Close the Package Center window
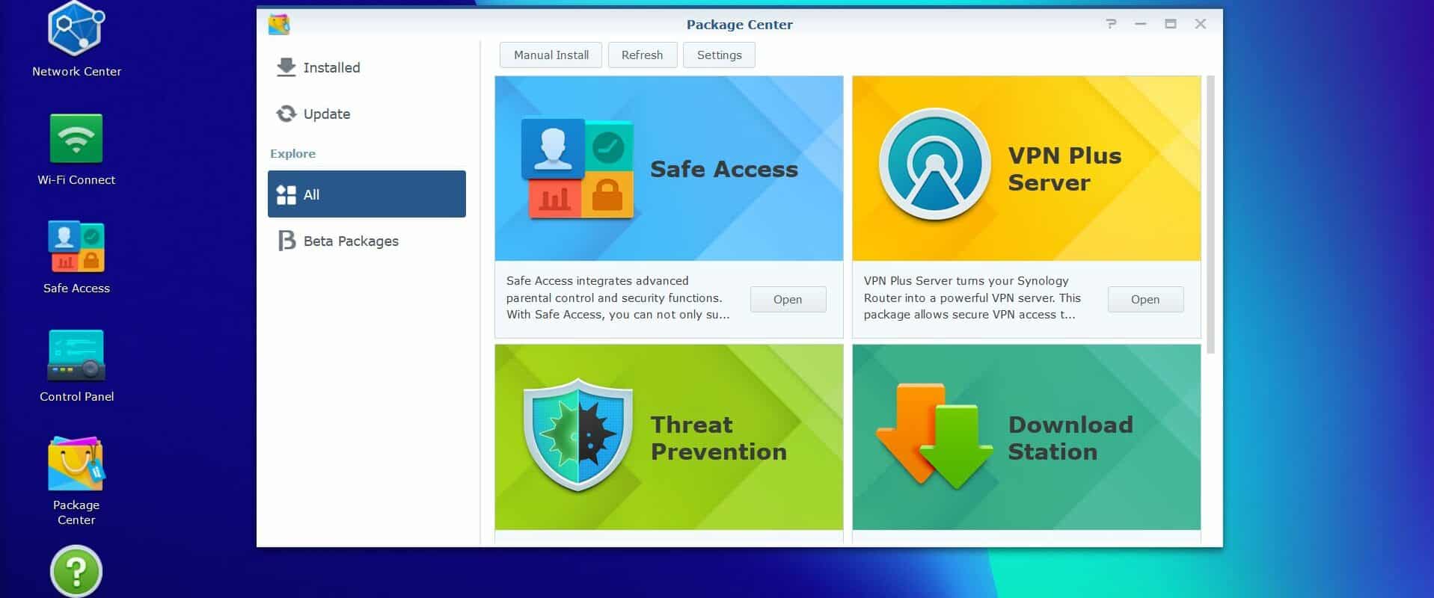 1201,24
